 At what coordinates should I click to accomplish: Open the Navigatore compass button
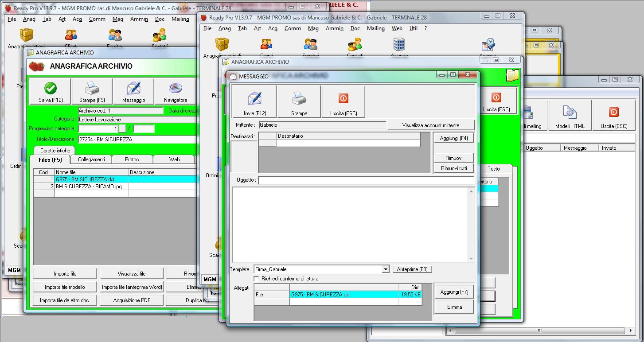coord(176,92)
